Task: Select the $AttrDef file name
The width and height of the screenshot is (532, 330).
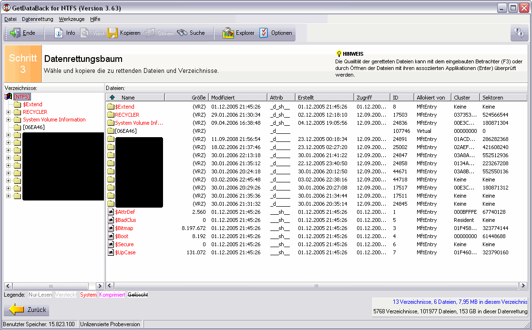Action: [x=125, y=212]
